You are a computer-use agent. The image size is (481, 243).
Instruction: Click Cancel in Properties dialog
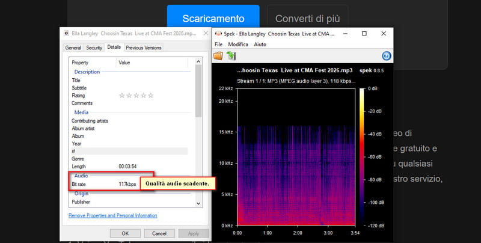coord(159,233)
